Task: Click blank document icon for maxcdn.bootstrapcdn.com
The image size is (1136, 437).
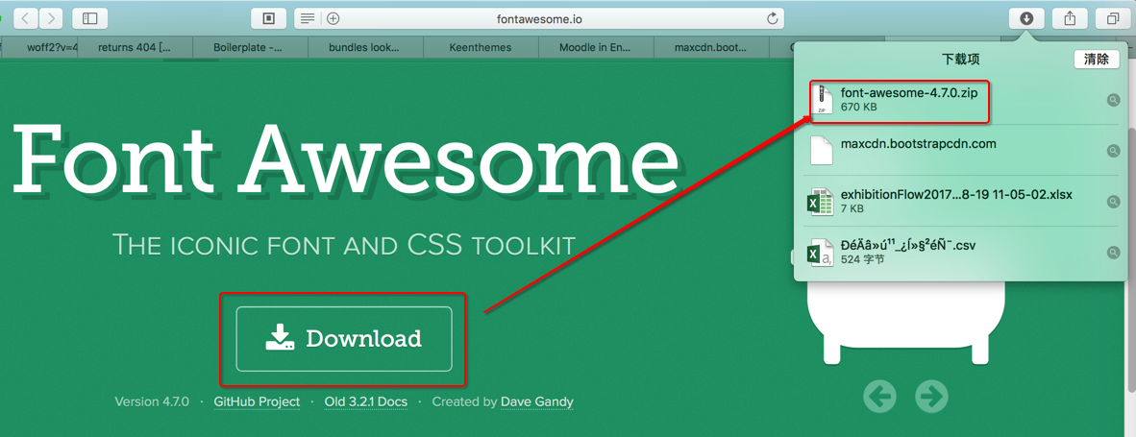Action: 821,151
